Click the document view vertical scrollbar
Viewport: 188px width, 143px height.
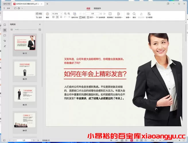tap(186, 32)
